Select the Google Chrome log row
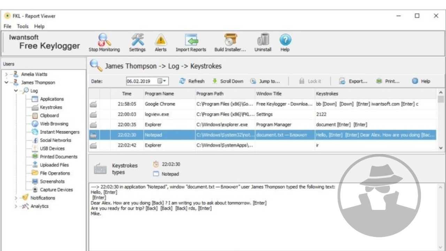Screen dimensions: 446x251 262,104
